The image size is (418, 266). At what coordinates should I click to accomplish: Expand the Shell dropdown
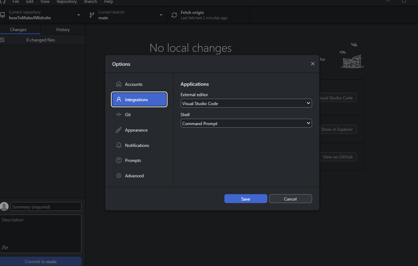(x=246, y=123)
